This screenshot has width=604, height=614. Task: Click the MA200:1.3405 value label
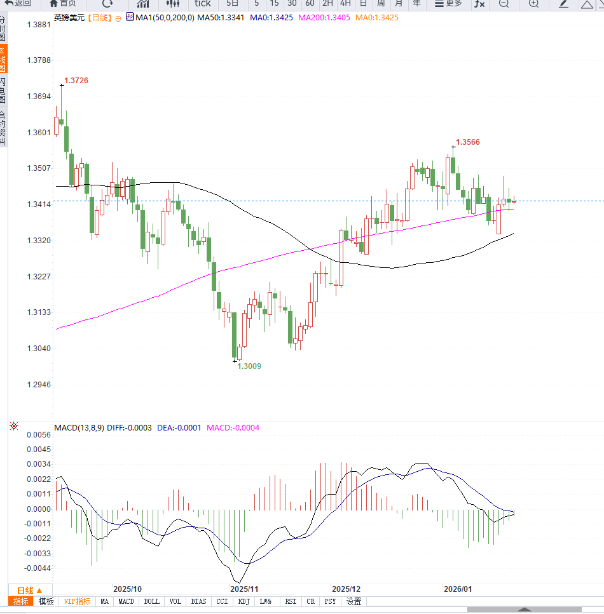(x=324, y=18)
